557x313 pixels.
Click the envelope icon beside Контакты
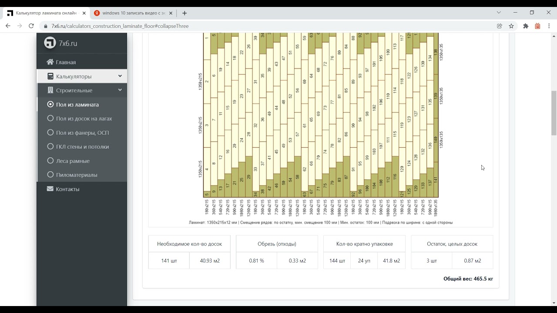(x=50, y=189)
